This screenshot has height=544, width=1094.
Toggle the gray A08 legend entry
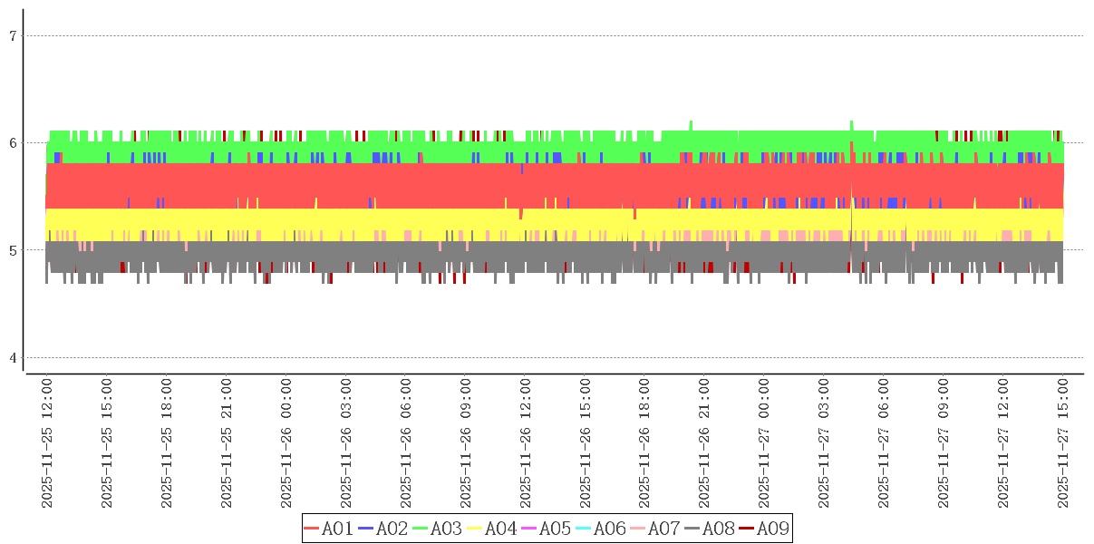coord(710,529)
